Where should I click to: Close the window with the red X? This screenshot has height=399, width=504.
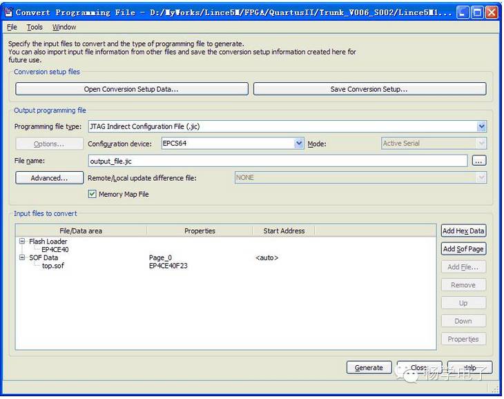(492, 12)
